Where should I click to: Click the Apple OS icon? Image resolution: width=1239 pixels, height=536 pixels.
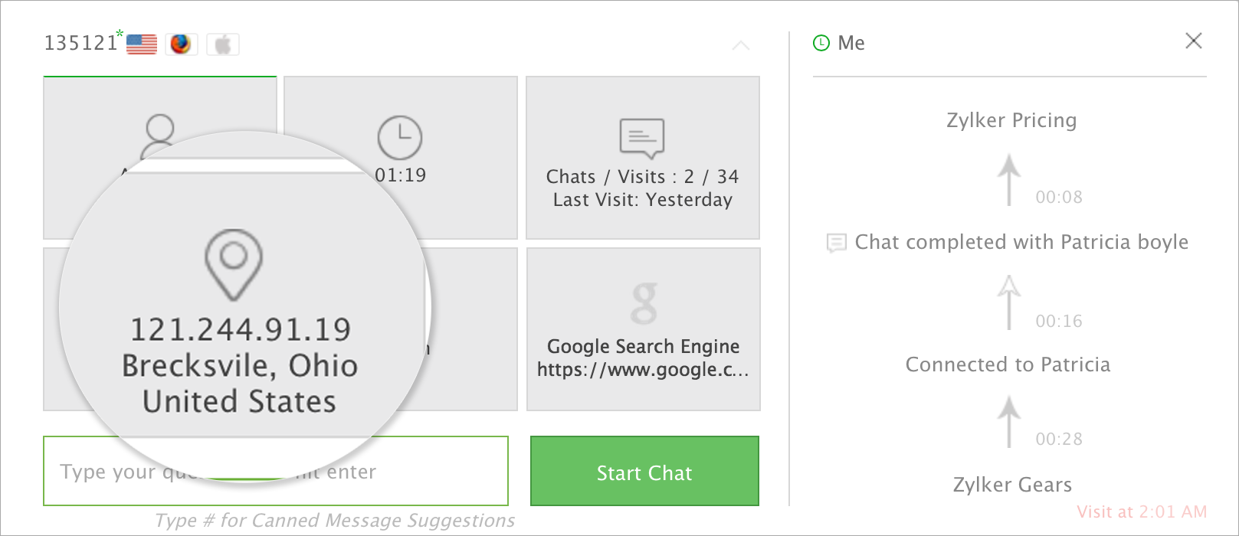pyautogui.click(x=223, y=44)
